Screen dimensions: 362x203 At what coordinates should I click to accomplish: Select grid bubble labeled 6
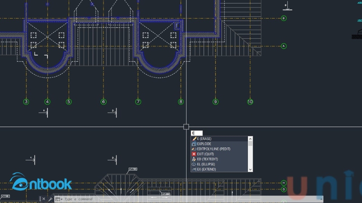click(x=104, y=102)
